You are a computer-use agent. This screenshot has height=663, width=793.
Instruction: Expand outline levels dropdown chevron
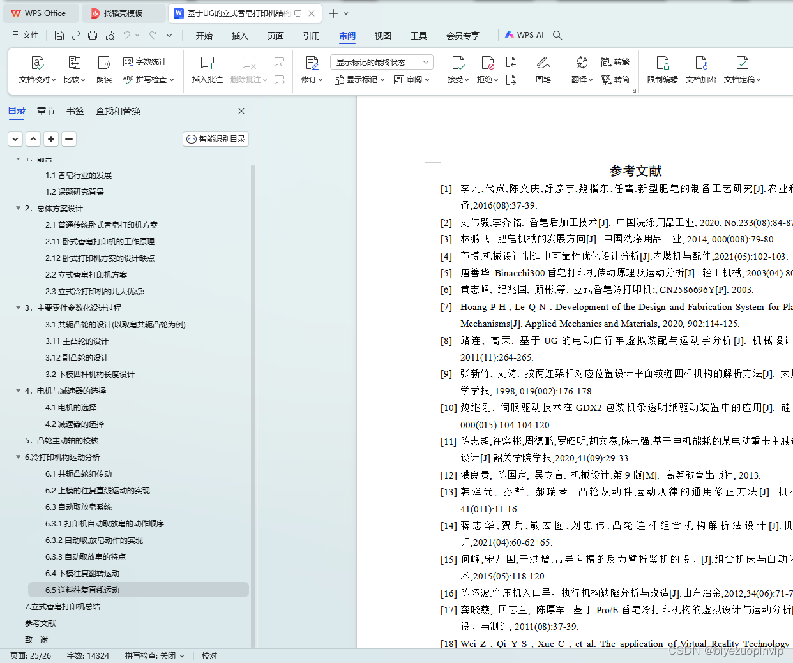click(x=15, y=138)
